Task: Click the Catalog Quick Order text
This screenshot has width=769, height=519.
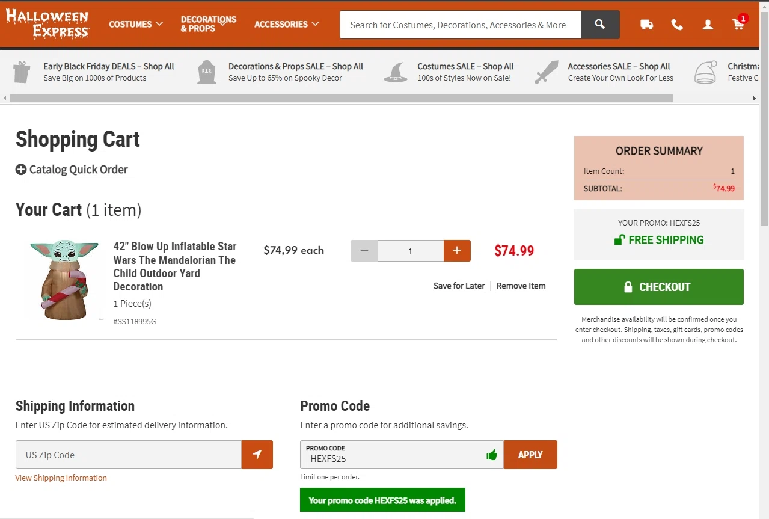Action: [79, 170]
